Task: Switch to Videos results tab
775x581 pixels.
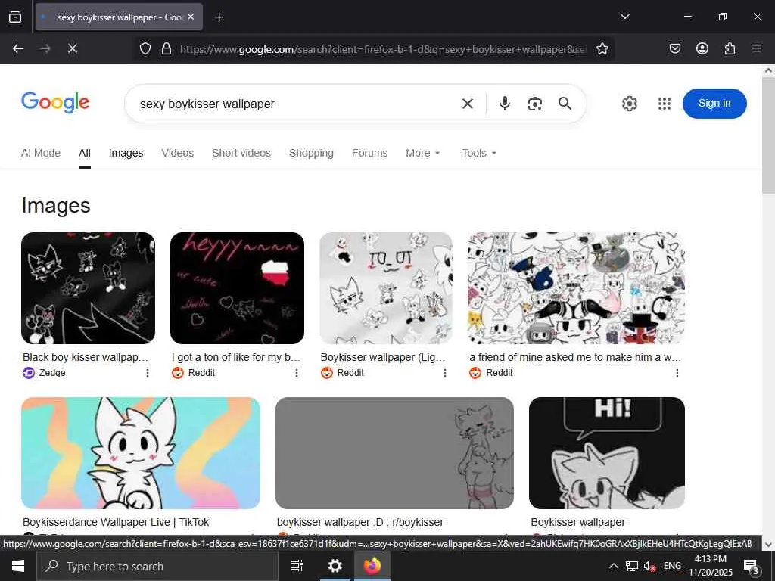Action: (x=177, y=153)
